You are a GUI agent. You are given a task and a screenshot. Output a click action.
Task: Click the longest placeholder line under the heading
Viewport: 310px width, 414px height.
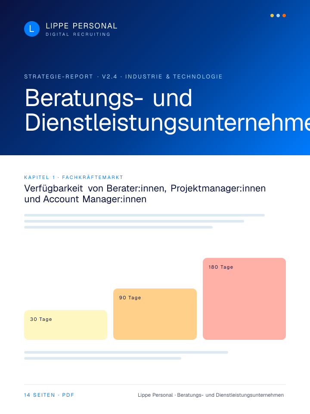pyautogui.click(x=144, y=215)
